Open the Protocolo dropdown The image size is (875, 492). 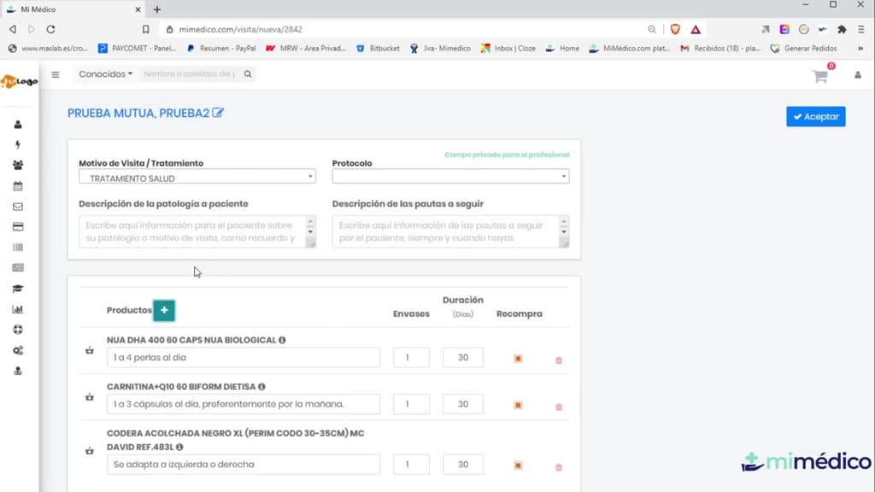pyautogui.click(x=450, y=176)
